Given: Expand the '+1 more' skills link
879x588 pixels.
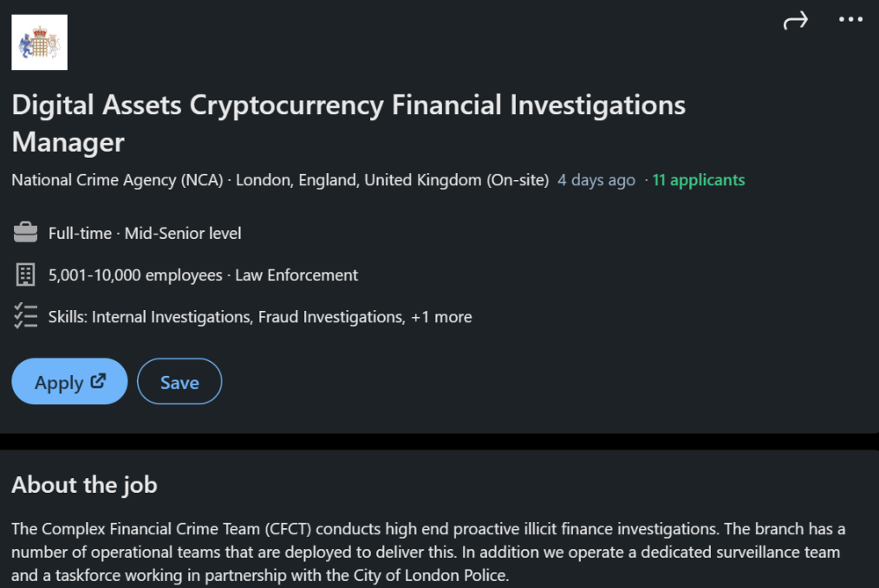Looking at the screenshot, I should tap(441, 317).
